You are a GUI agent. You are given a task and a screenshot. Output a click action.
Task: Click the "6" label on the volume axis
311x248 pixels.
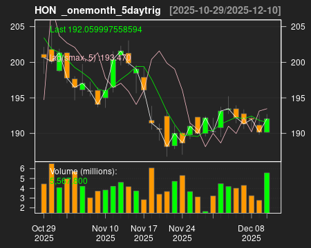22,169
